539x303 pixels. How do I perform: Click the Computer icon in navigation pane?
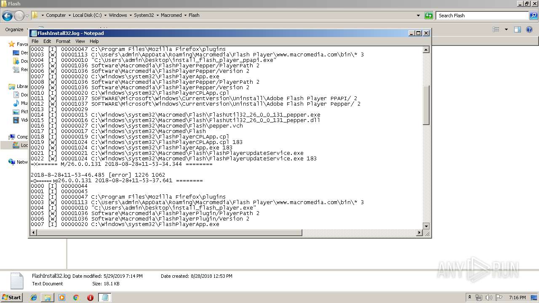pos(12,137)
